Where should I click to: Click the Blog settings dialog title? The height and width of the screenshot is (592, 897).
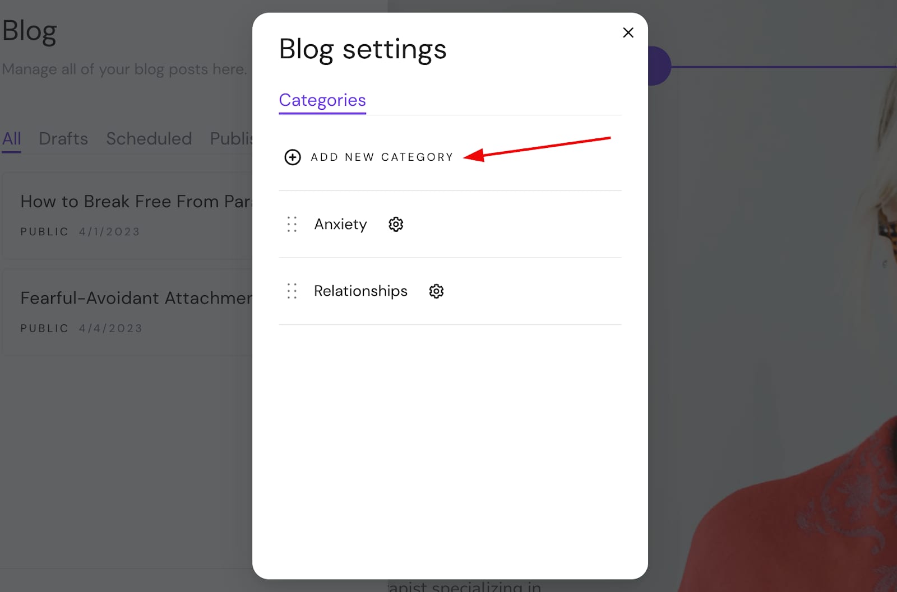363,49
